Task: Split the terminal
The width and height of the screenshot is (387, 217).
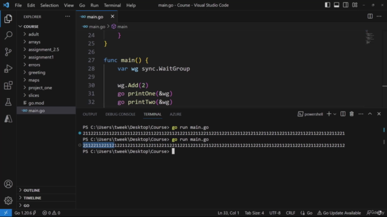Action: 343,114
